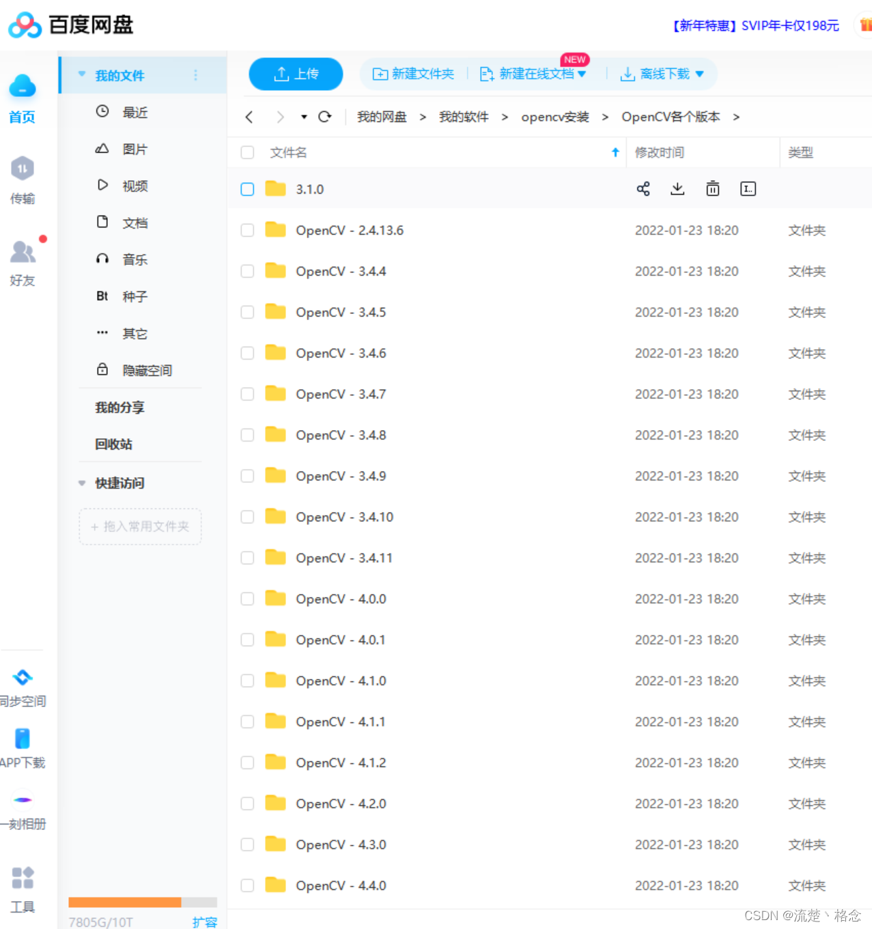Open navigation history dropdown triangle
The image size is (872, 929).
coord(304,117)
